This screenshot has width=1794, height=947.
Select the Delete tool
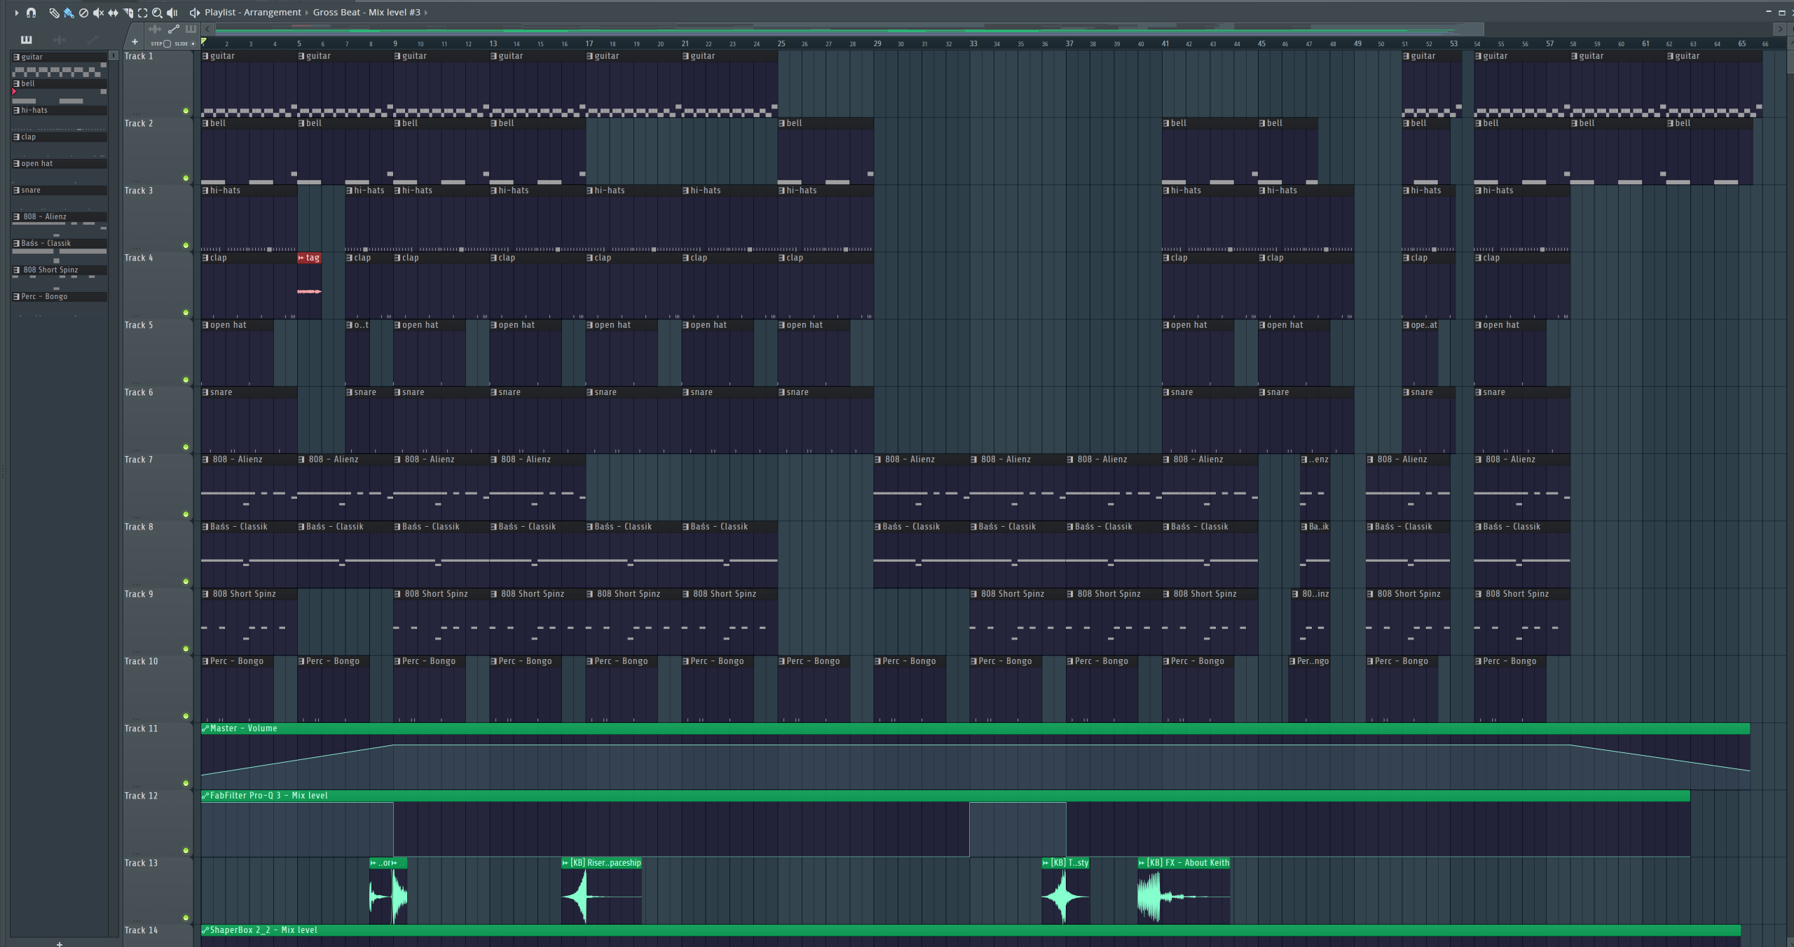pos(83,13)
